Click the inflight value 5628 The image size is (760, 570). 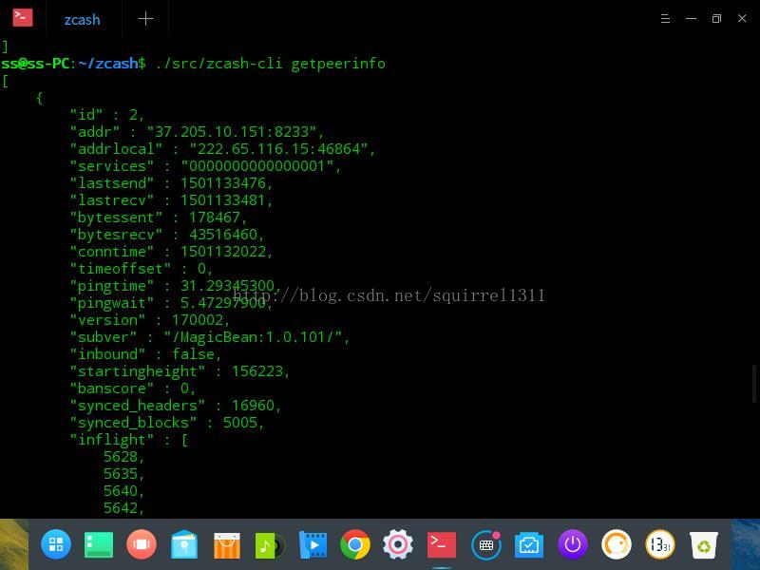121,457
